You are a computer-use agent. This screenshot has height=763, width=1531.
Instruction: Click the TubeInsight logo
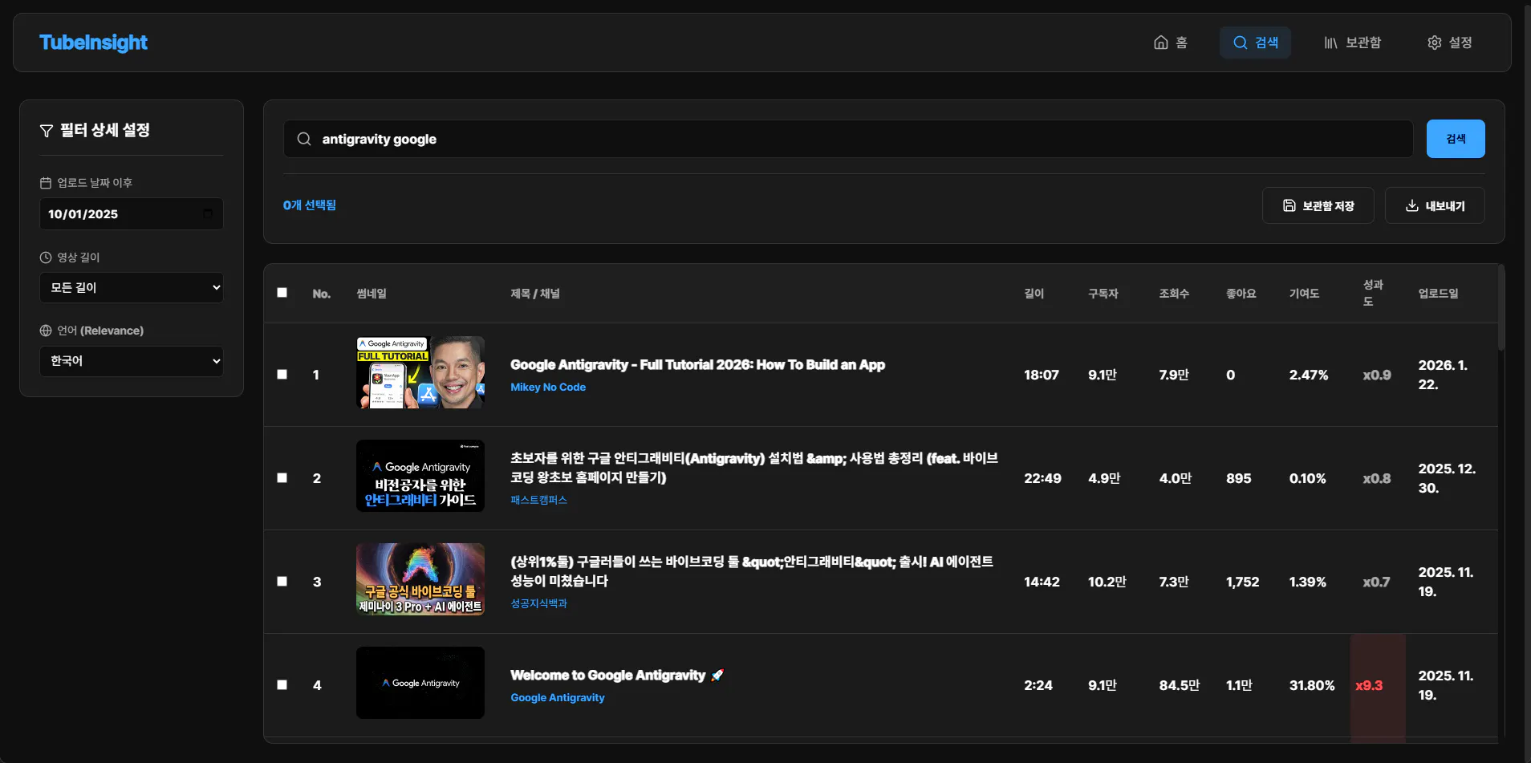pyautogui.click(x=93, y=43)
